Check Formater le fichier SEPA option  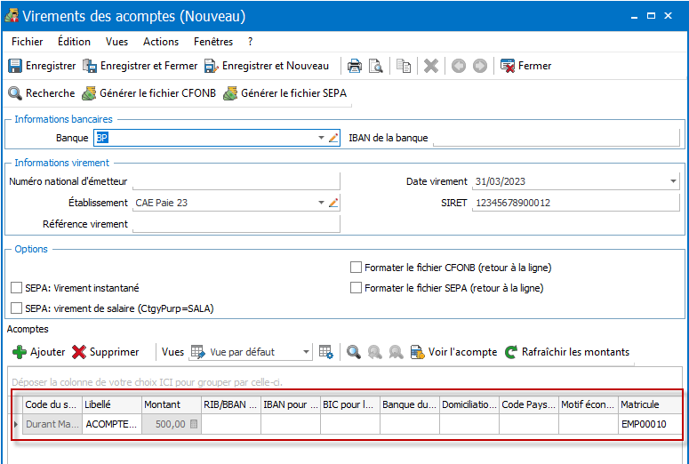click(x=356, y=288)
